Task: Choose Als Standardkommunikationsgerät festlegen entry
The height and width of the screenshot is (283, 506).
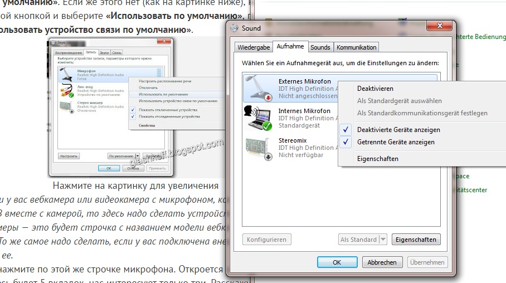Action: tap(422, 113)
